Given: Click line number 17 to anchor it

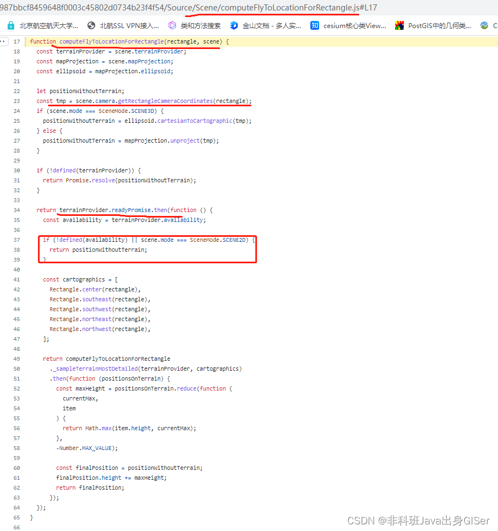Looking at the screenshot, I should pos(17,41).
